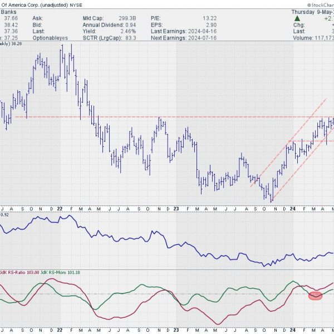Click the weekly close label '38.28'

click(16, 43)
